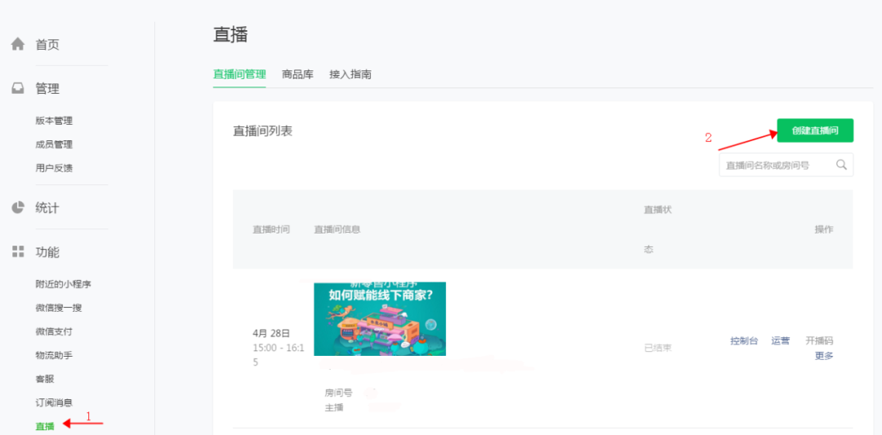Click the pie chart icon beside 统计
The image size is (882, 435).
[17, 207]
